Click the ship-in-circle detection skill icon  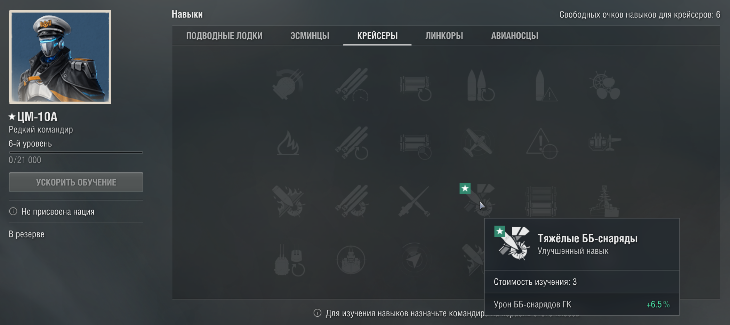point(351,260)
